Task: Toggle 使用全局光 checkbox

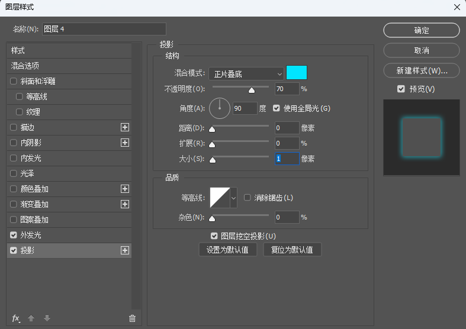Action: coord(277,108)
